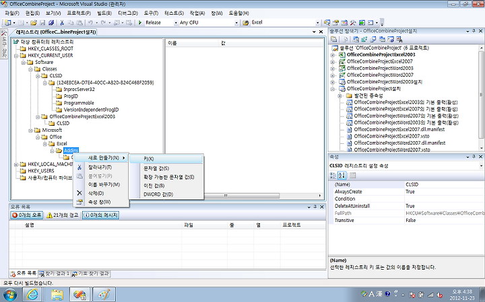Click the Open File folder icon in toolbar
Screen dimensions: 485x302
point(34,23)
